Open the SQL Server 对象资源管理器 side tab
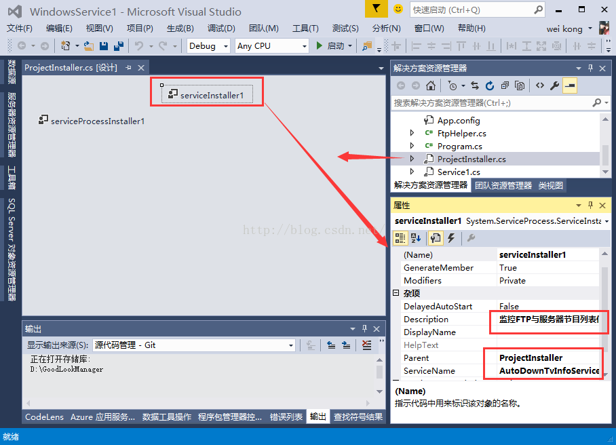Viewport: 616px width, 445px height. [x=12, y=250]
